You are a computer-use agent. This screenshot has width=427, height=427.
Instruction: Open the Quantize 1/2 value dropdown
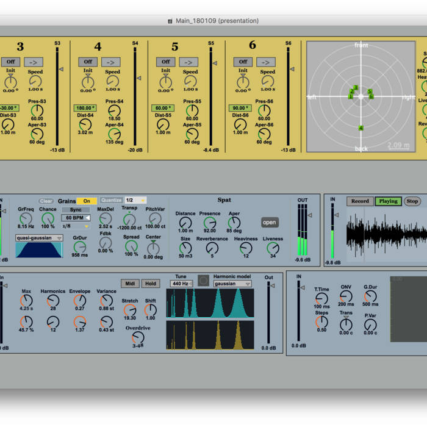point(135,200)
